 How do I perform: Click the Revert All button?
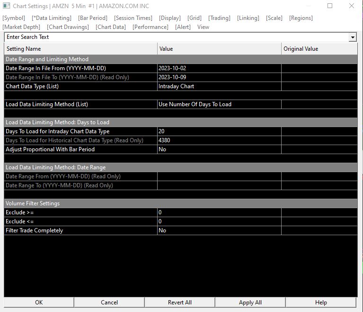click(x=180, y=303)
